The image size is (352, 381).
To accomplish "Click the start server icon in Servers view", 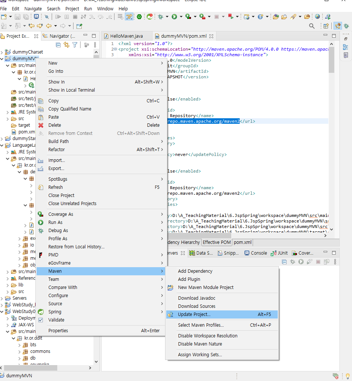I will pos(301,262).
